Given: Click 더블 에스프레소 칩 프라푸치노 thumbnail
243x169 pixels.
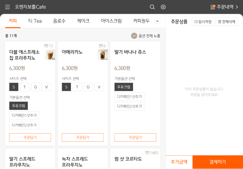Looking at the screenshot, I should 50,55.
